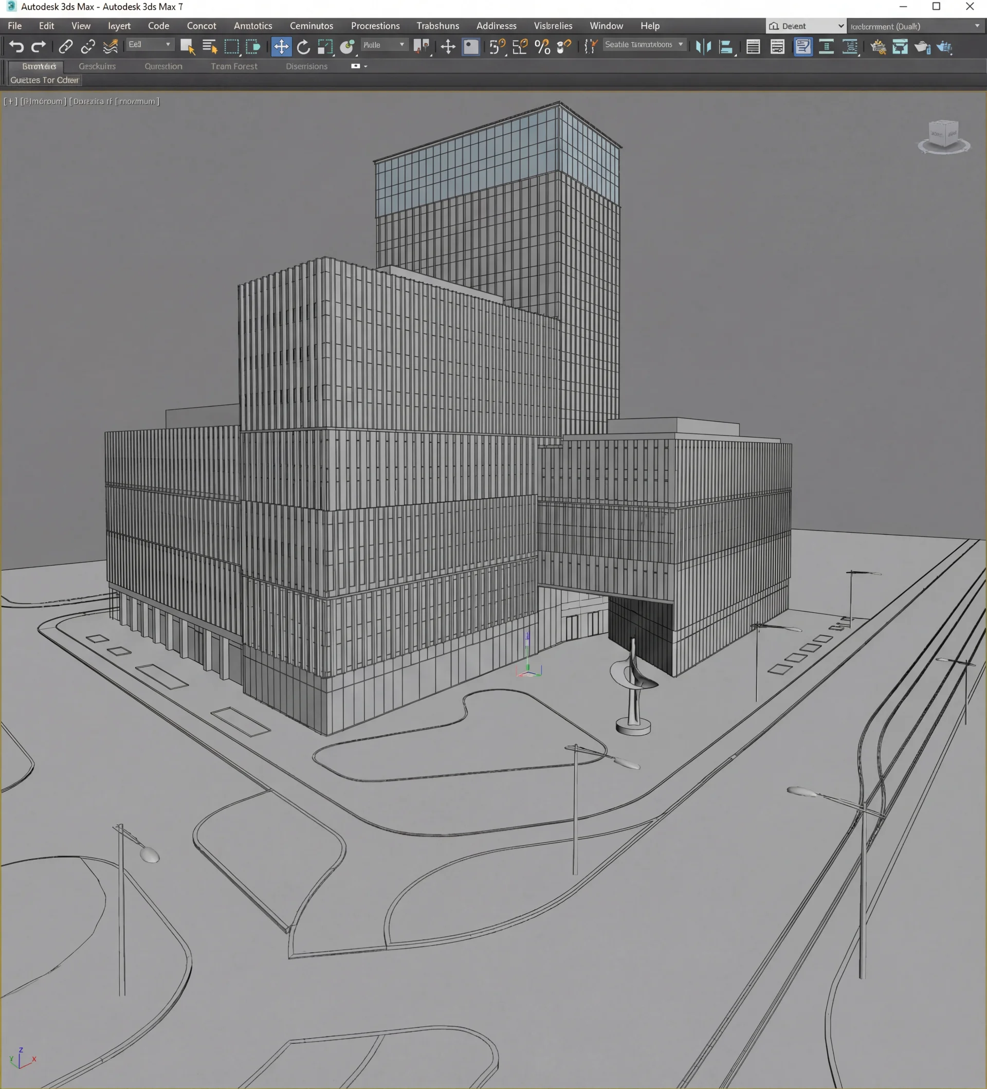Viewport: 987px width, 1089px height.
Task: Click the Select by Name list icon
Action: pos(210,47)
